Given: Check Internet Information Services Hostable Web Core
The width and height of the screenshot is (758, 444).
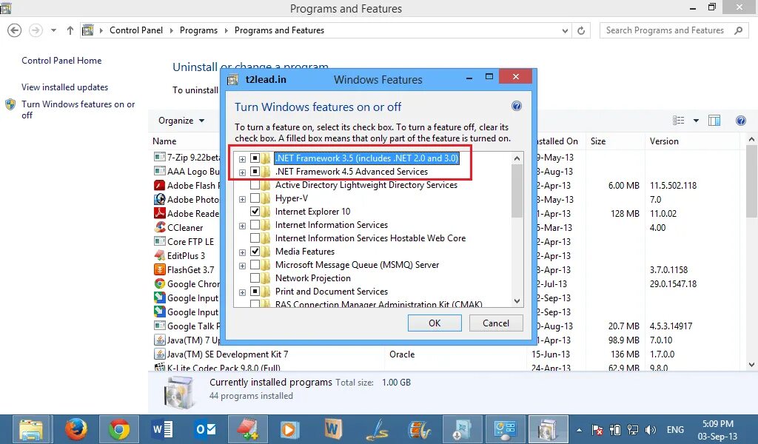Looking at the screenshot, I should coord(255,238).
